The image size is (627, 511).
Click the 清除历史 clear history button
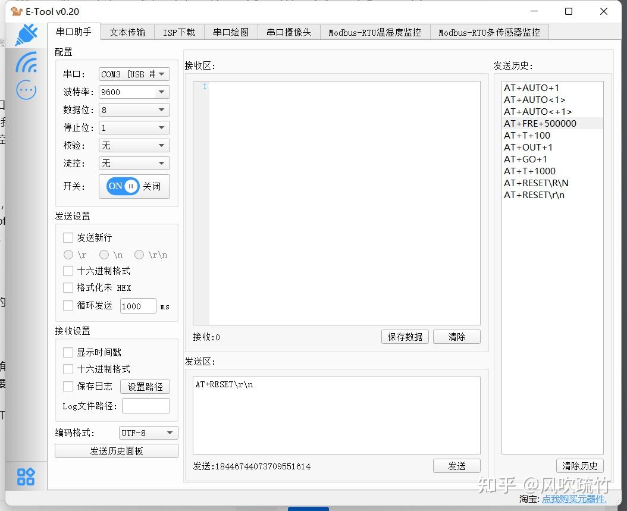pos(579,466)
